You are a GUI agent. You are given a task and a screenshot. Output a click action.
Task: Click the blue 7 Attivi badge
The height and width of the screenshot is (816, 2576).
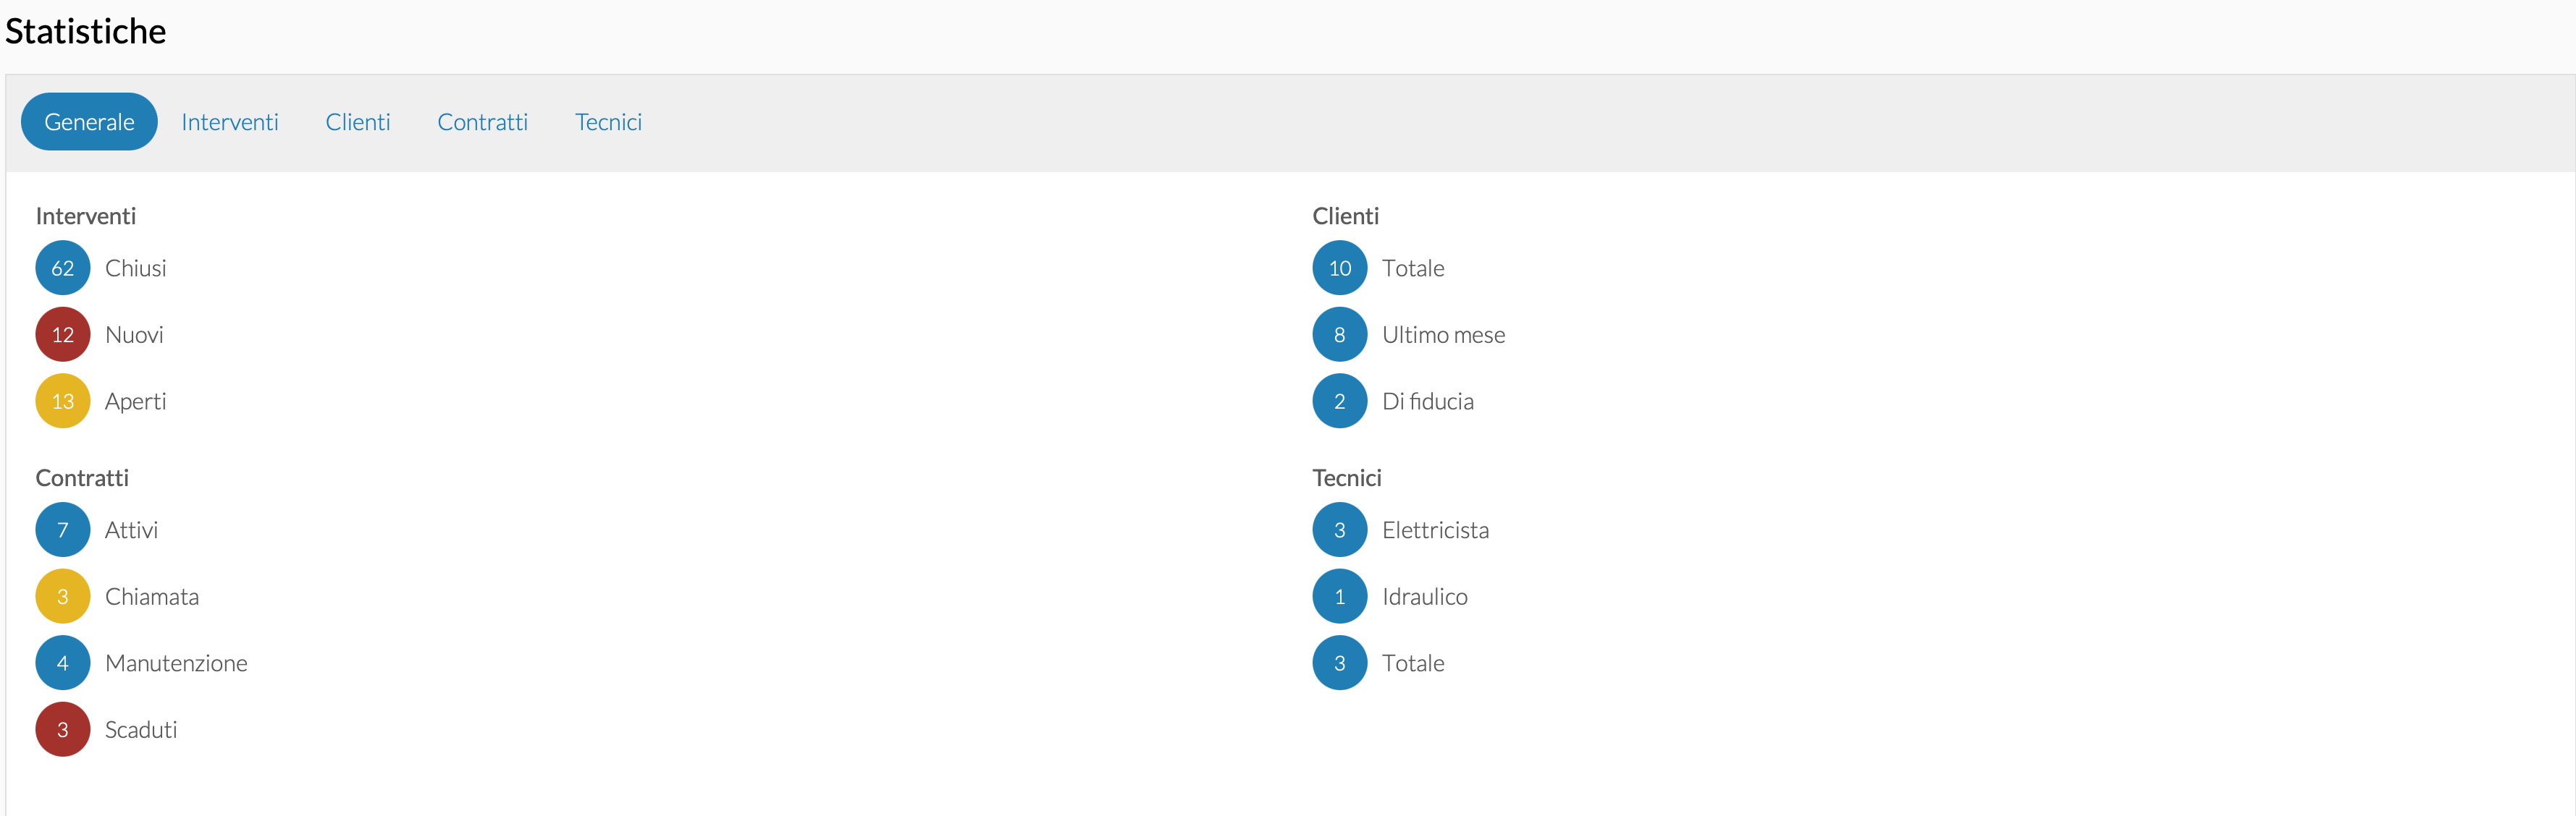62,530
